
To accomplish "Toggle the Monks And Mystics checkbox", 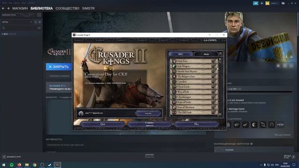I will 213,71.
